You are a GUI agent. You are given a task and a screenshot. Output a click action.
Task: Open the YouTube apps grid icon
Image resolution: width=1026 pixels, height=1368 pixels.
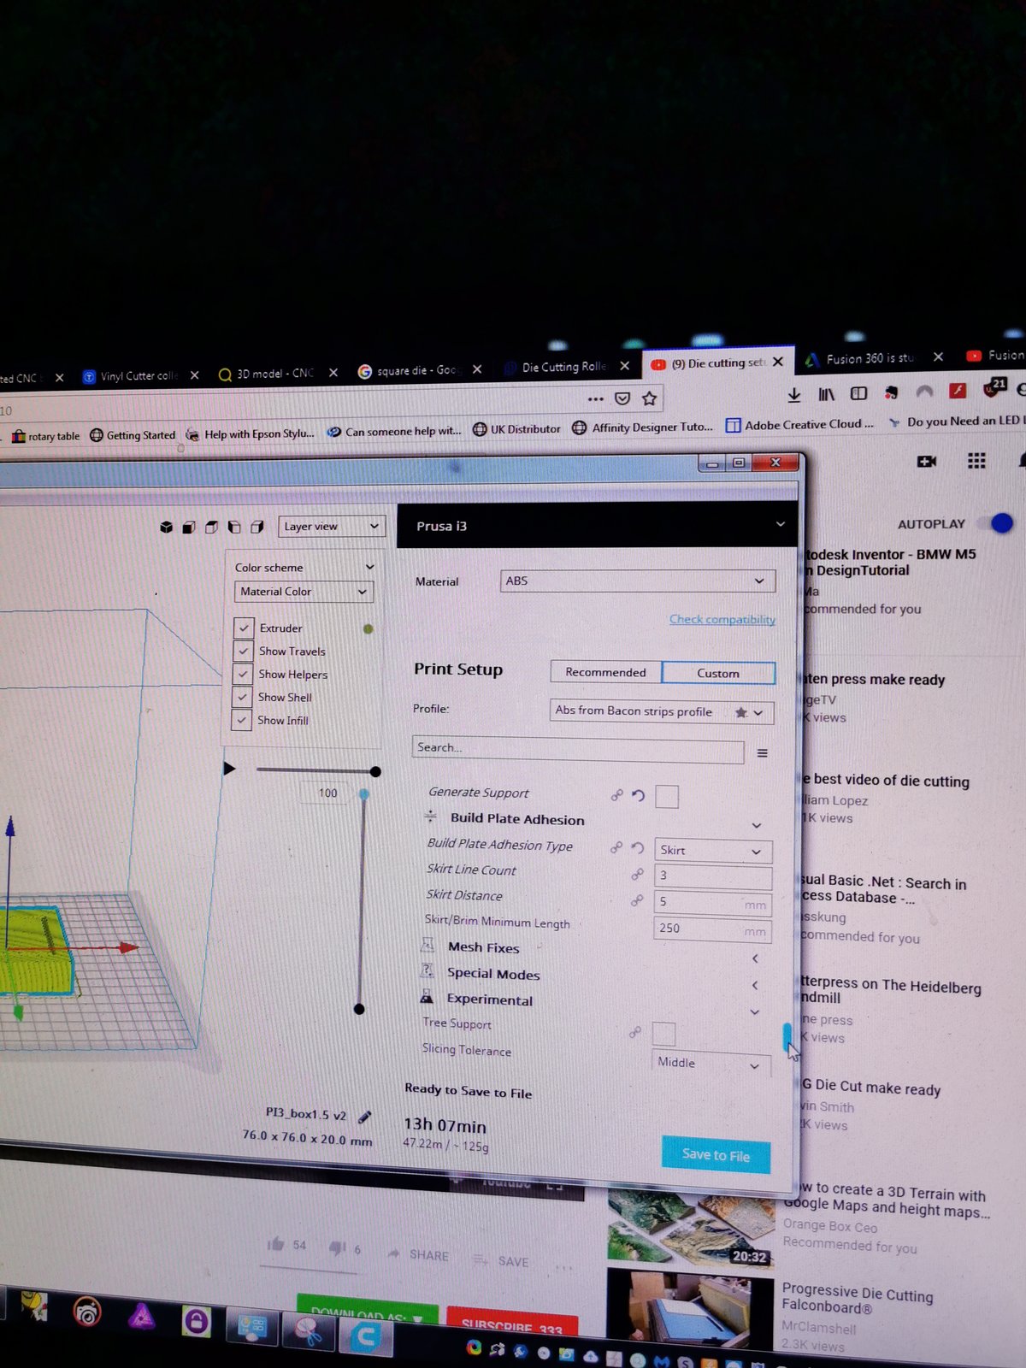976,461
